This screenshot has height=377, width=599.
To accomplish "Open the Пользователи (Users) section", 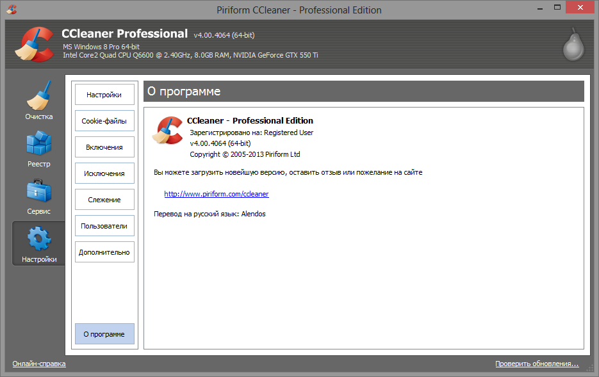I will [104, 226].
